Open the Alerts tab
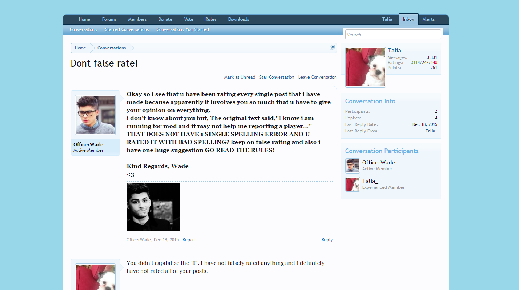The image size is (519, 290). click(x=428, y=19)
